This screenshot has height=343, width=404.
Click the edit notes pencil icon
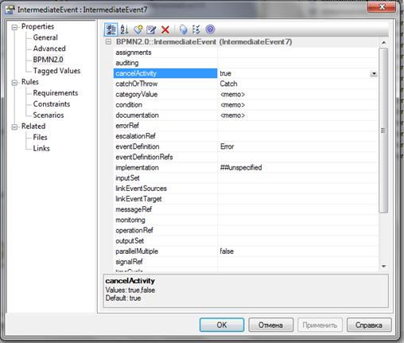coord(151,29)
